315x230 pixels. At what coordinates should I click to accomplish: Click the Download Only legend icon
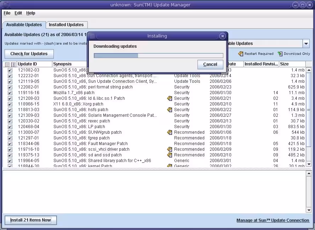pos(280,54)
